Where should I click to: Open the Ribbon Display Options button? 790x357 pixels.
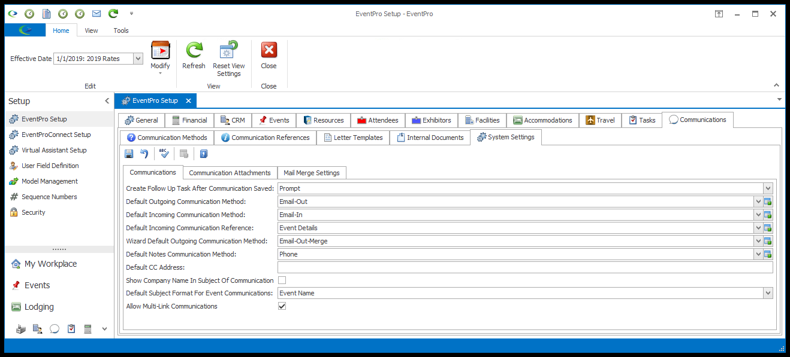[719, 14]
